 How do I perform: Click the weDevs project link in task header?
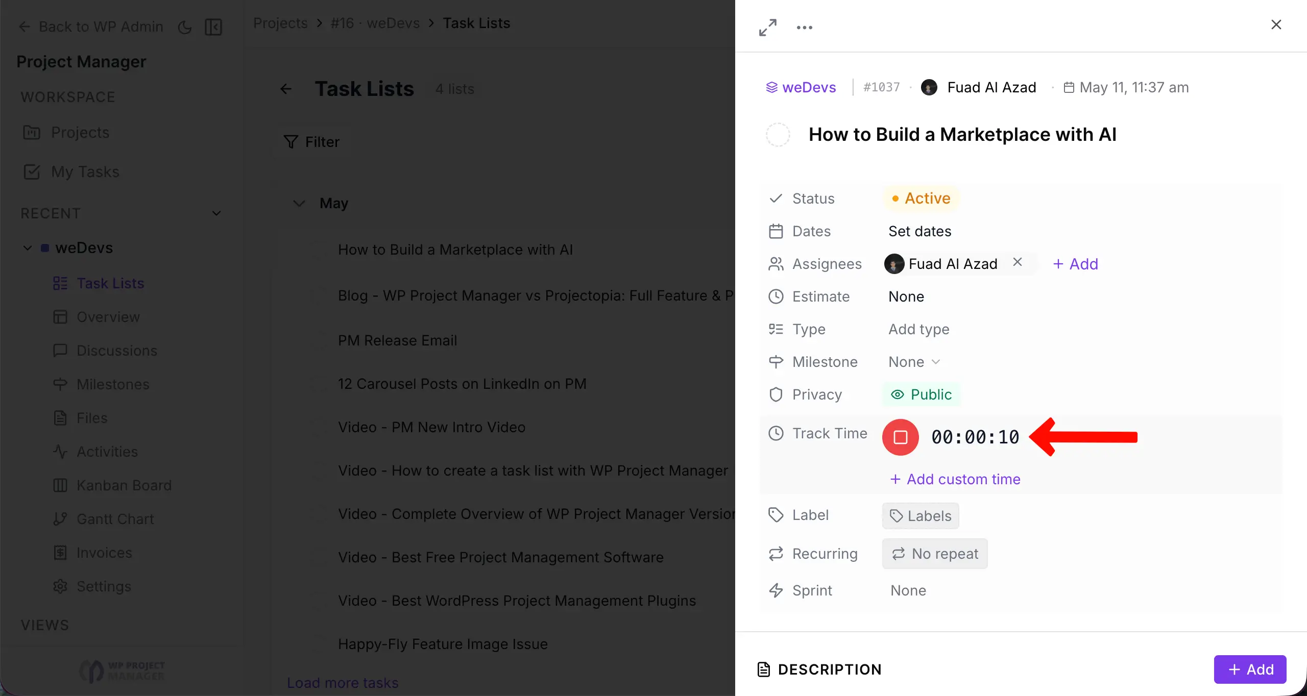click(801, 87)
